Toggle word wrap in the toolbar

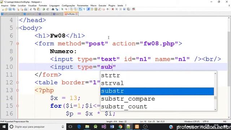point(80,9)
